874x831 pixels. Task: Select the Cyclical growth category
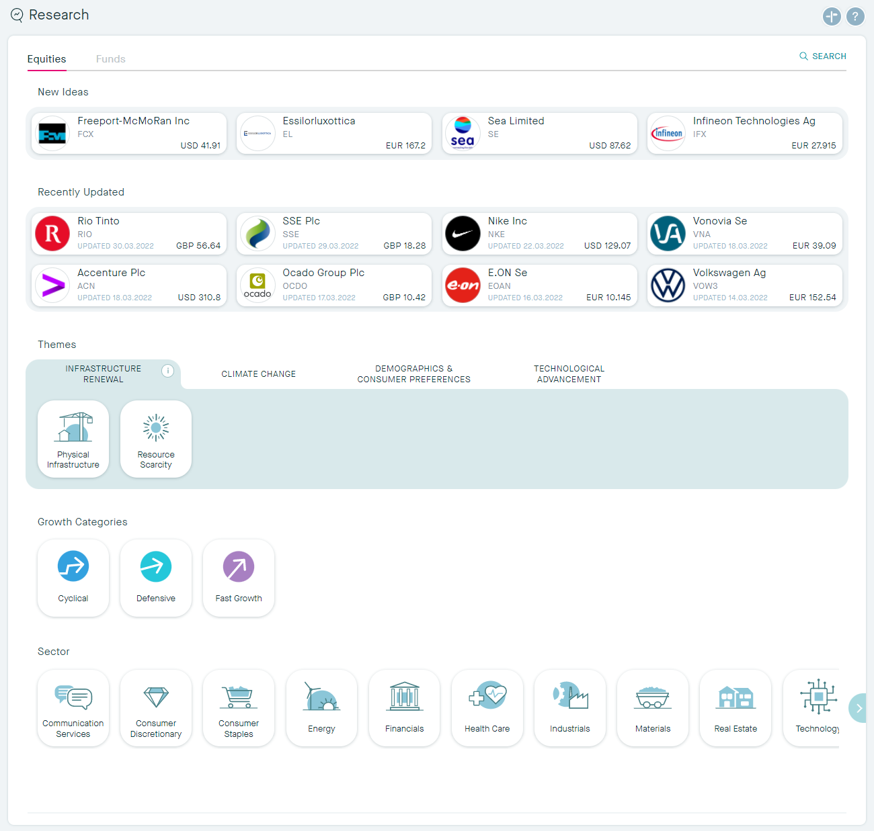[x=73, y=578]
